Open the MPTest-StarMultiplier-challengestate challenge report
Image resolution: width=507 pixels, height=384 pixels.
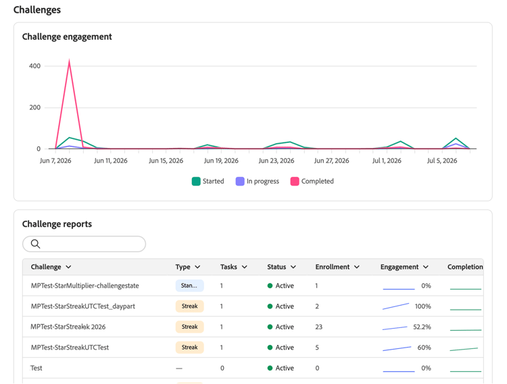pyautogui.click(x=254, y=285)
